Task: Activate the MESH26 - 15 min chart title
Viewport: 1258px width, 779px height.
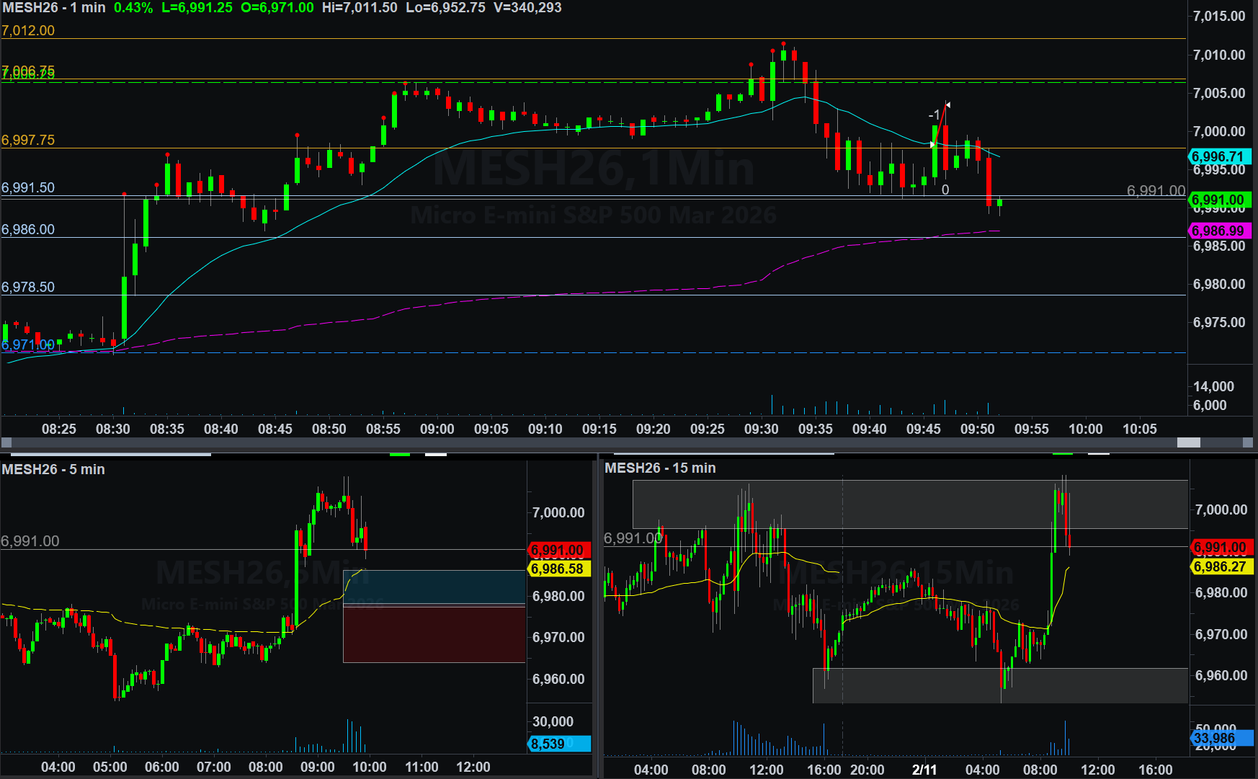Action: coord(660,468)
